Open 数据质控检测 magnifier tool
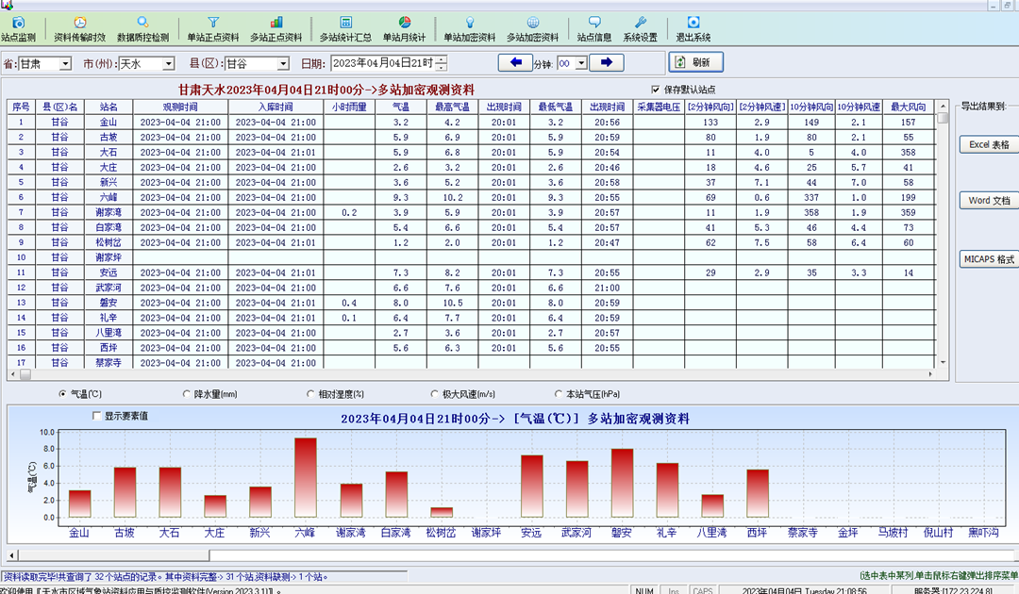Viewport: 1019px width, 594px height. point(142,23)
